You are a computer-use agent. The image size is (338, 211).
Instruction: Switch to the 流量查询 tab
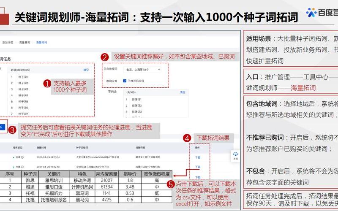25,43
